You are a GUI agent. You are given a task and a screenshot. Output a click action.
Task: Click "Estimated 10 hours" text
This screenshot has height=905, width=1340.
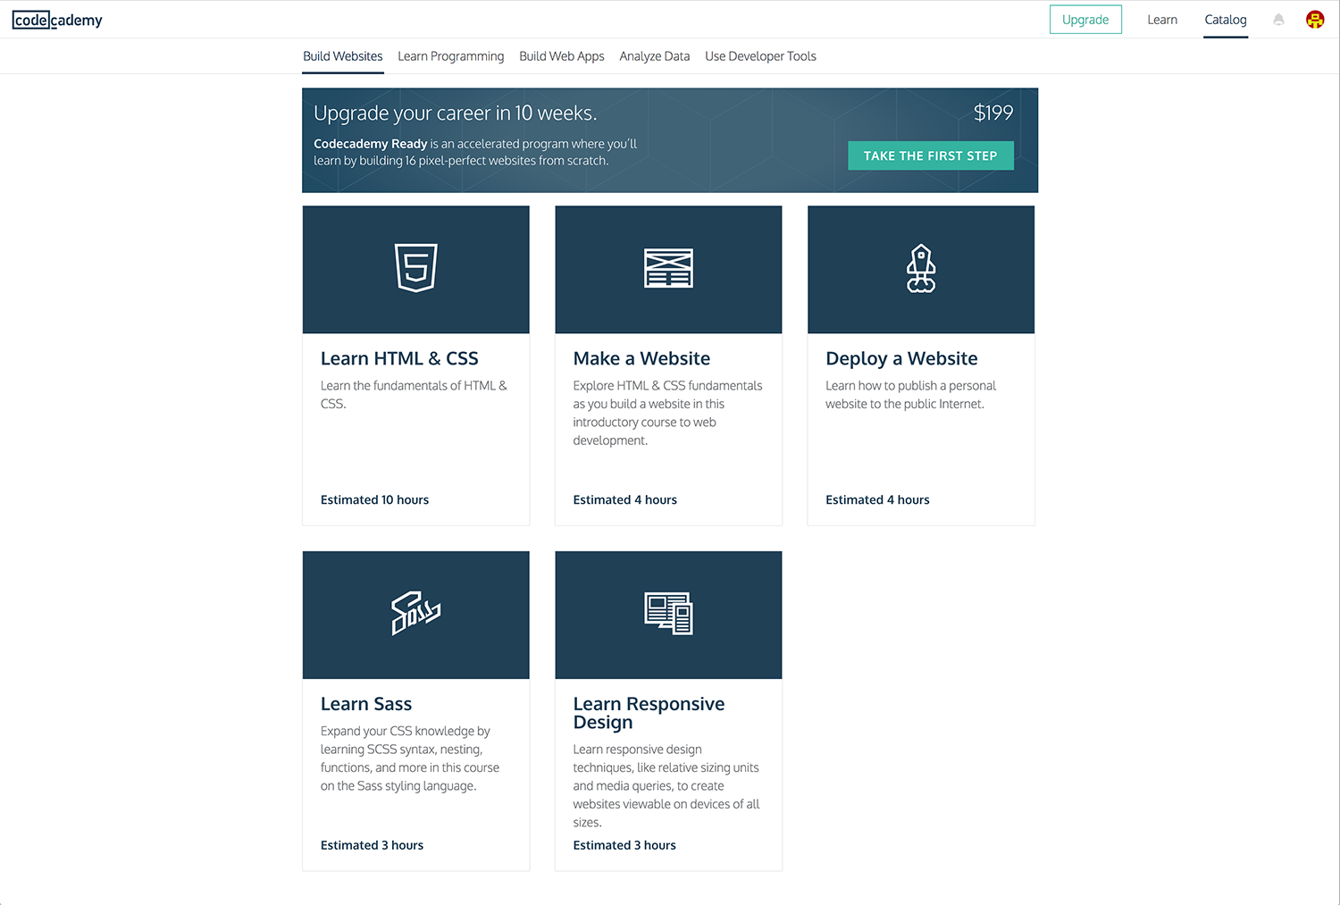click(x=374, y=500)
